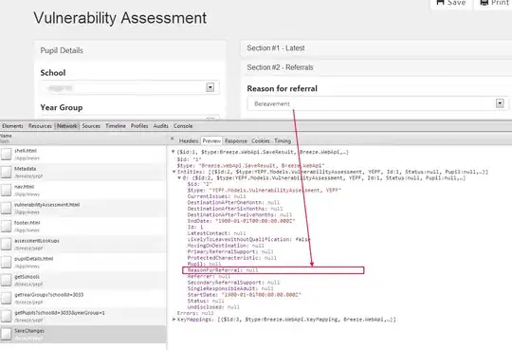Open the Response tab of the request
Screen dimensions: 512x350
tap(236, 140)
